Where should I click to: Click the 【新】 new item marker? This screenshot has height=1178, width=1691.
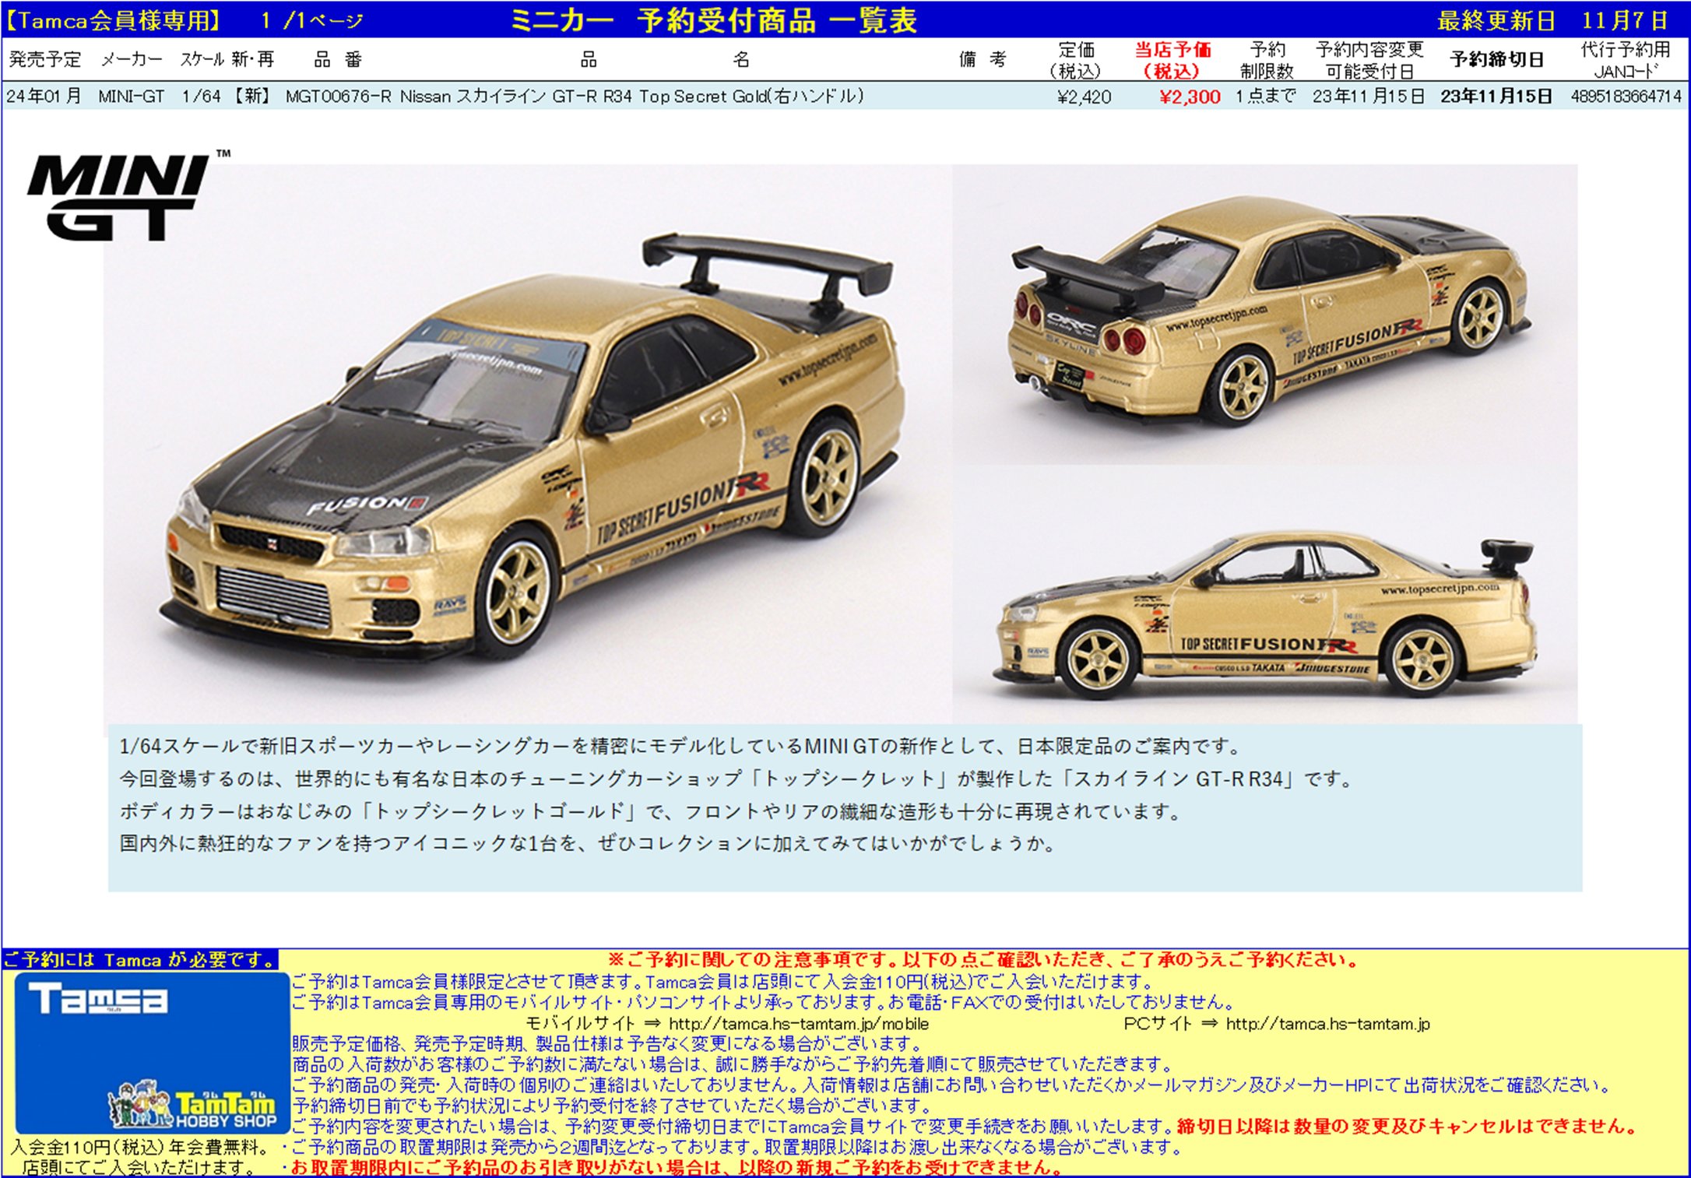pos(251,97)
